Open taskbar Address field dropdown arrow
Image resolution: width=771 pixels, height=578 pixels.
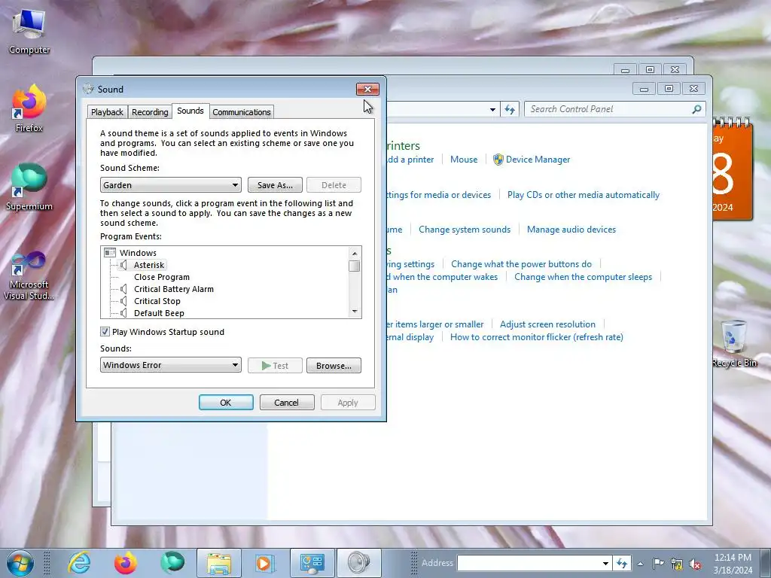(605, 563)
